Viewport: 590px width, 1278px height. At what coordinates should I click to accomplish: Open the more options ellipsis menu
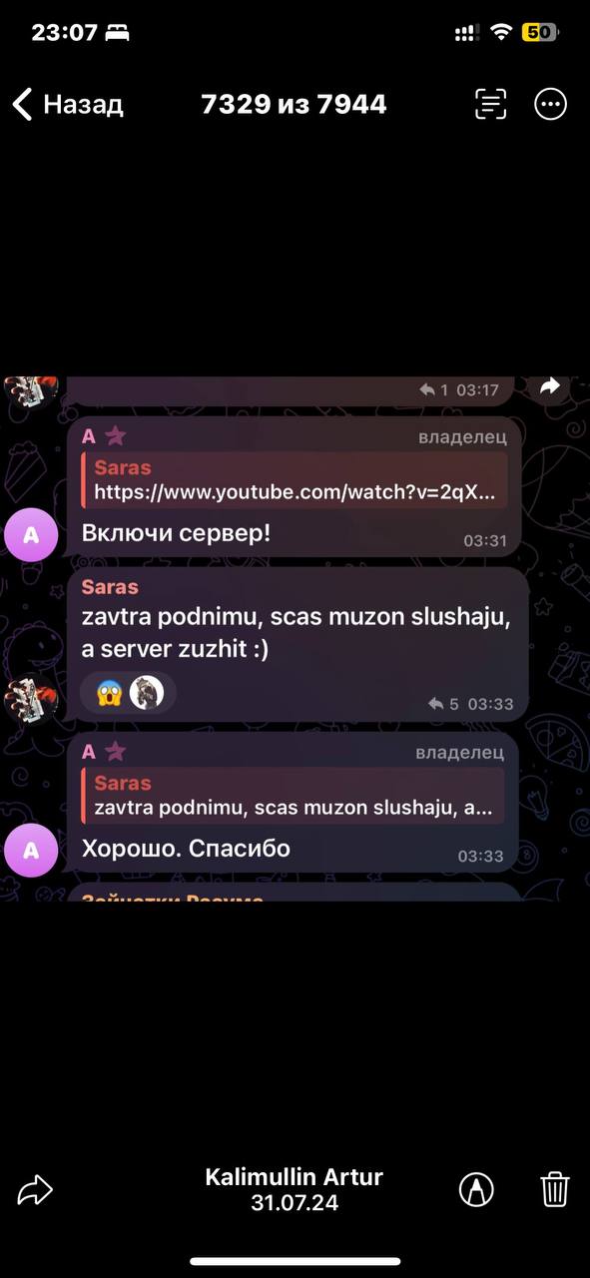click(x=551, y=104)
